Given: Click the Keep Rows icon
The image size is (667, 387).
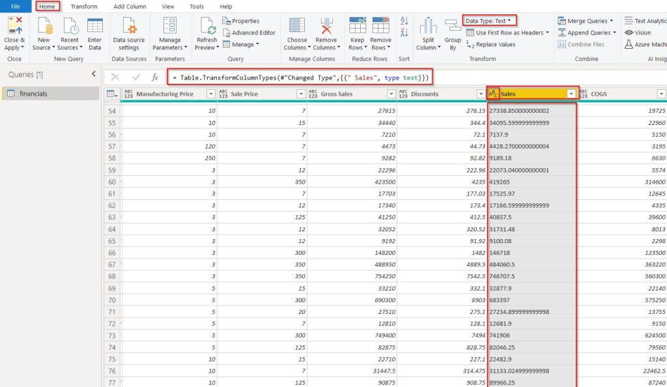Looking at the screenshot, I should pyautogui.click(x=358, y=25).
